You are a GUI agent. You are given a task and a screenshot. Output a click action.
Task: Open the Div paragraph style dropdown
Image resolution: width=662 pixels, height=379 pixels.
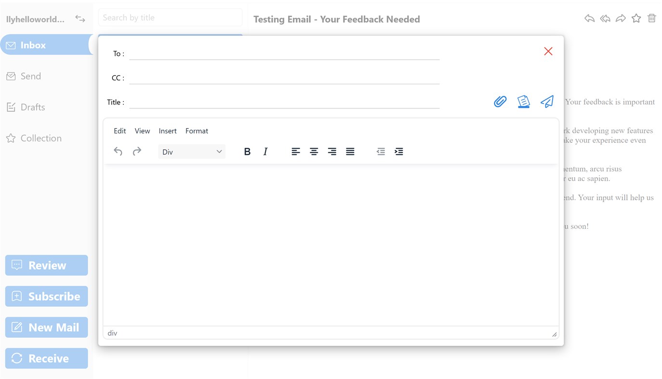pyautogui.click(x=191, y=151)
